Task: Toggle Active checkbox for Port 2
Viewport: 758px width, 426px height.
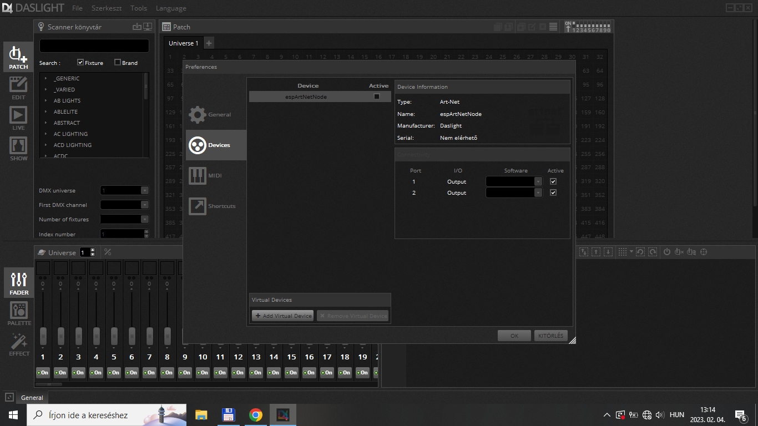Action: [x=553, y=192]
